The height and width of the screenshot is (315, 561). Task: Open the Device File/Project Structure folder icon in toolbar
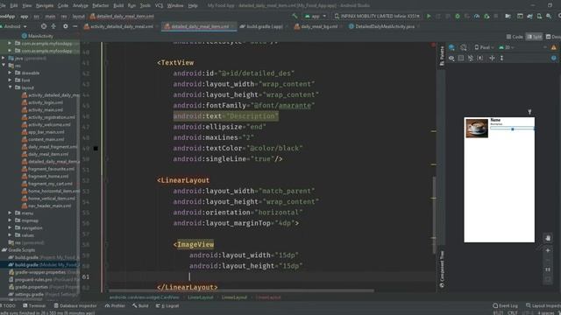click(x=508, y=16)
